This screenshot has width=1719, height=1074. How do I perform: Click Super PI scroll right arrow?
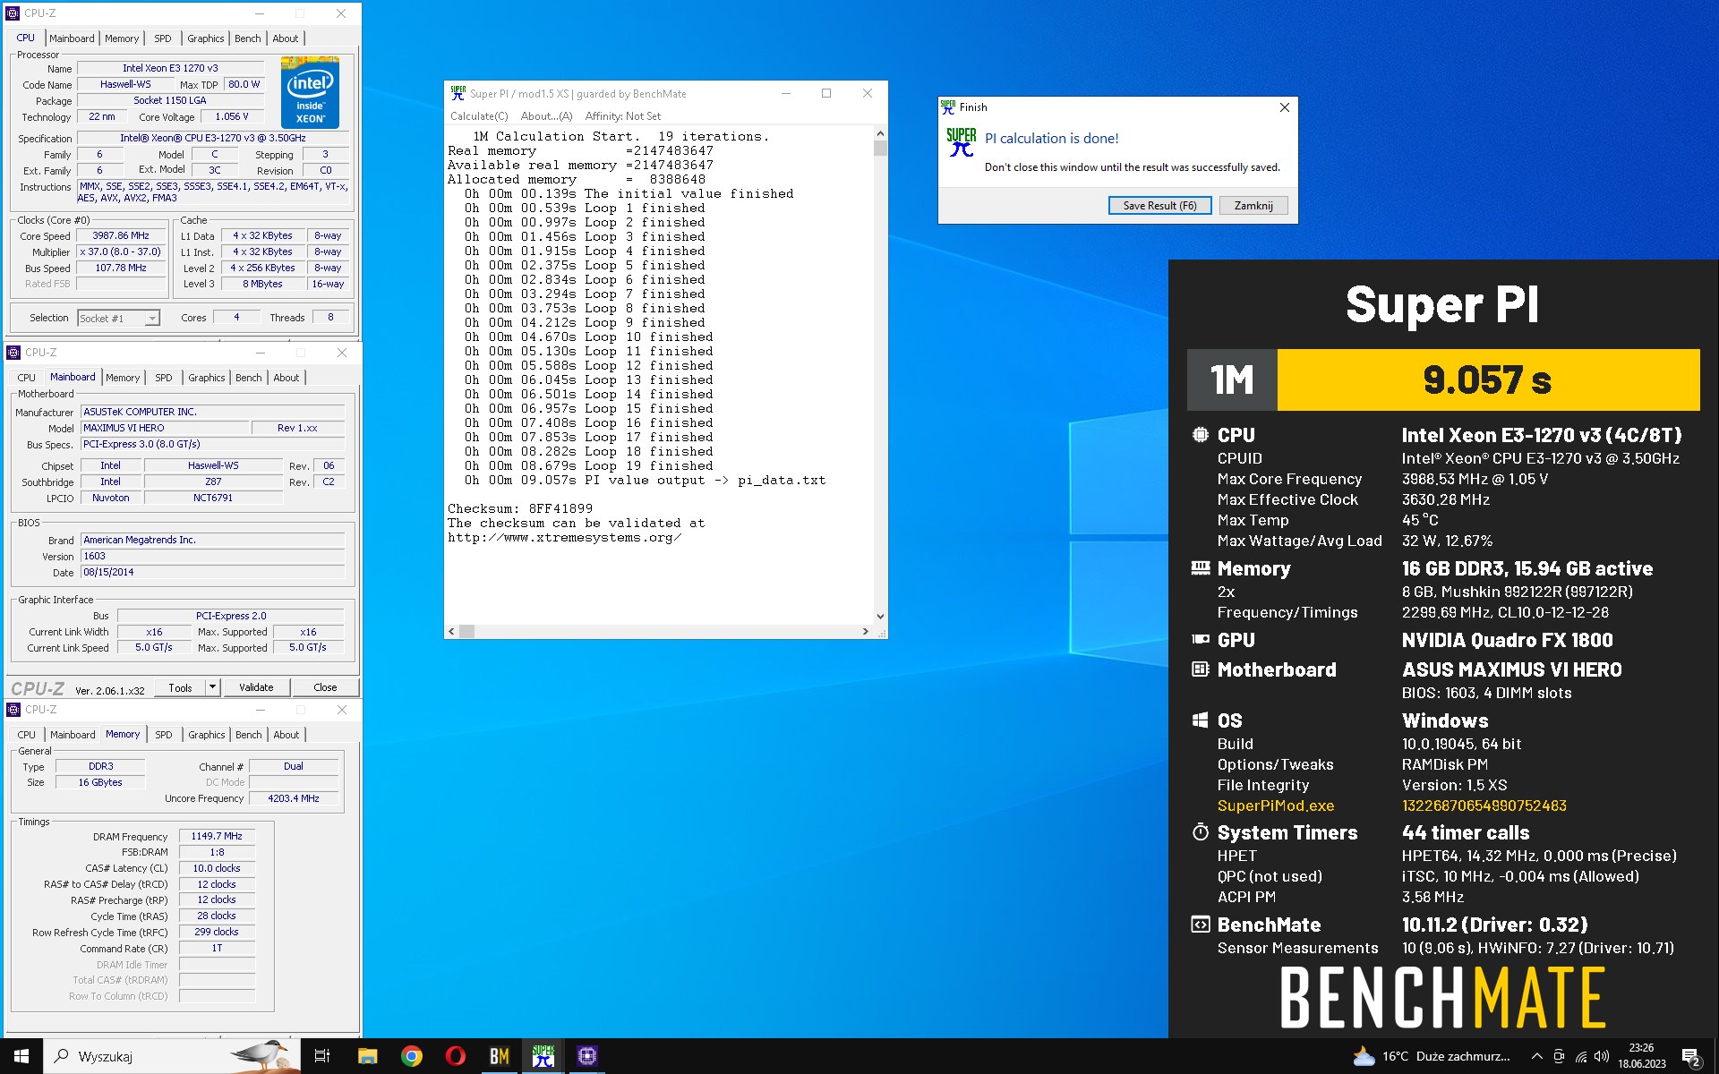tap(865, 631)
